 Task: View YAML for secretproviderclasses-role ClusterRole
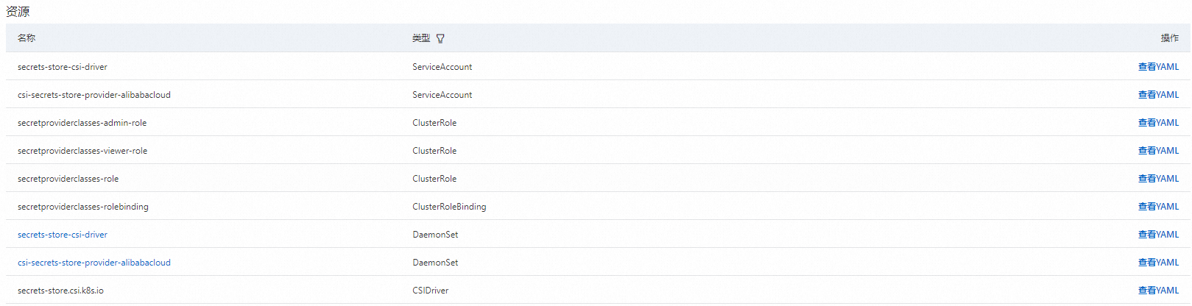click(1158, 179)
